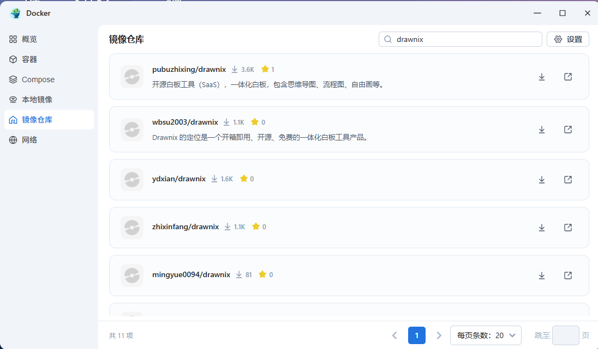
Task: Click the ydxian/drawnix title
Action: pyautogui.click(x=179, y=179)
